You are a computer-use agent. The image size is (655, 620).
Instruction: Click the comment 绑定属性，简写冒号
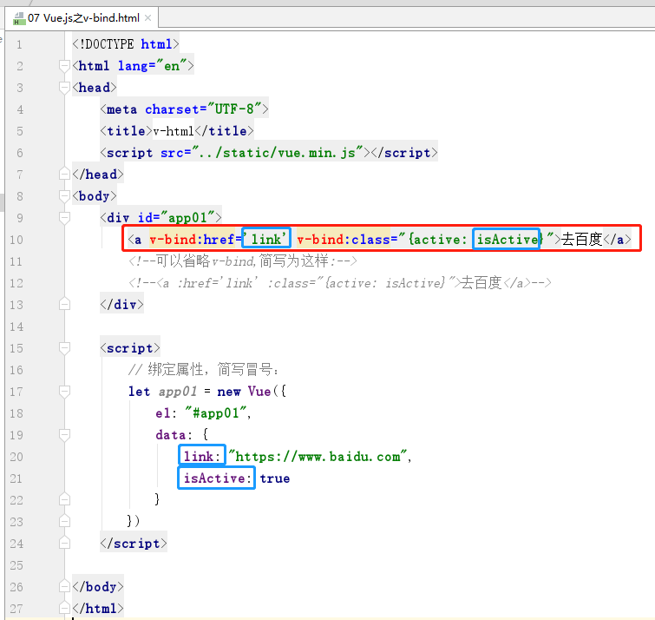coord(203,370)
